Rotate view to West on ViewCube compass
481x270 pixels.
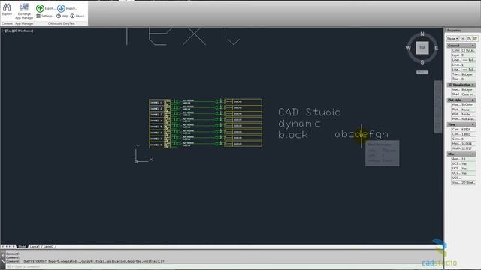click(408, 48)
